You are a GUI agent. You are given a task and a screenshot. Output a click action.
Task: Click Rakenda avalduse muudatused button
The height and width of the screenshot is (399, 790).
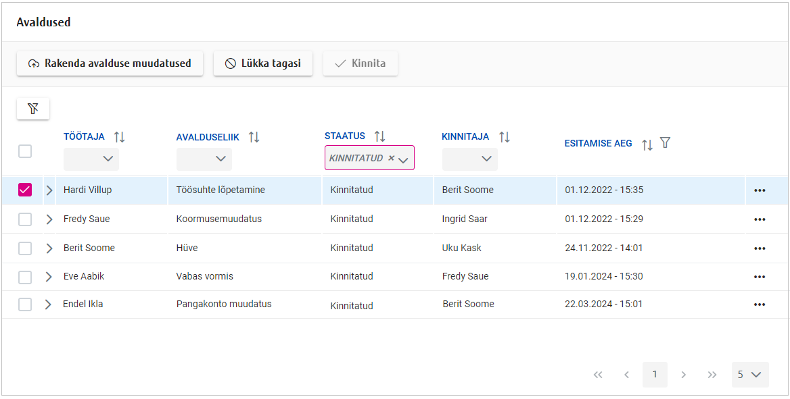(110, 63)
